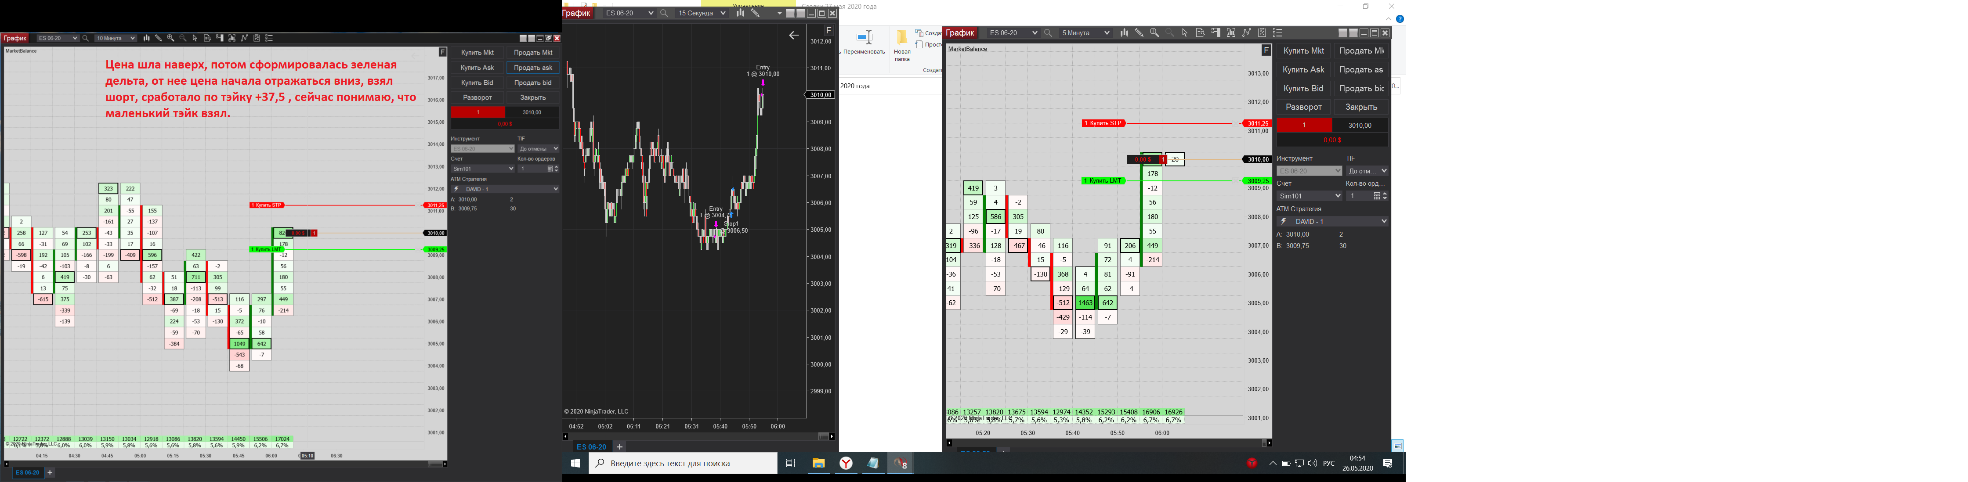Viewport: 1968px width, 482px height.
Task: Toggle chart trader properties list icon
Action: (x=1277, y=33)
